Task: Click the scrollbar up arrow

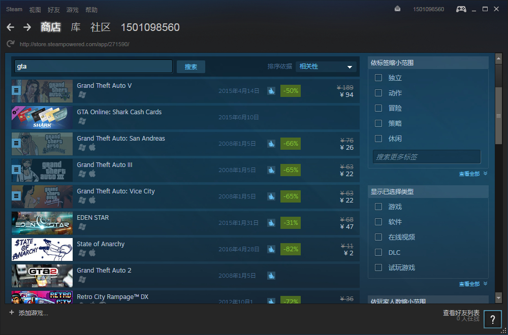Action: pyautogui.click(x=499, y=59)
